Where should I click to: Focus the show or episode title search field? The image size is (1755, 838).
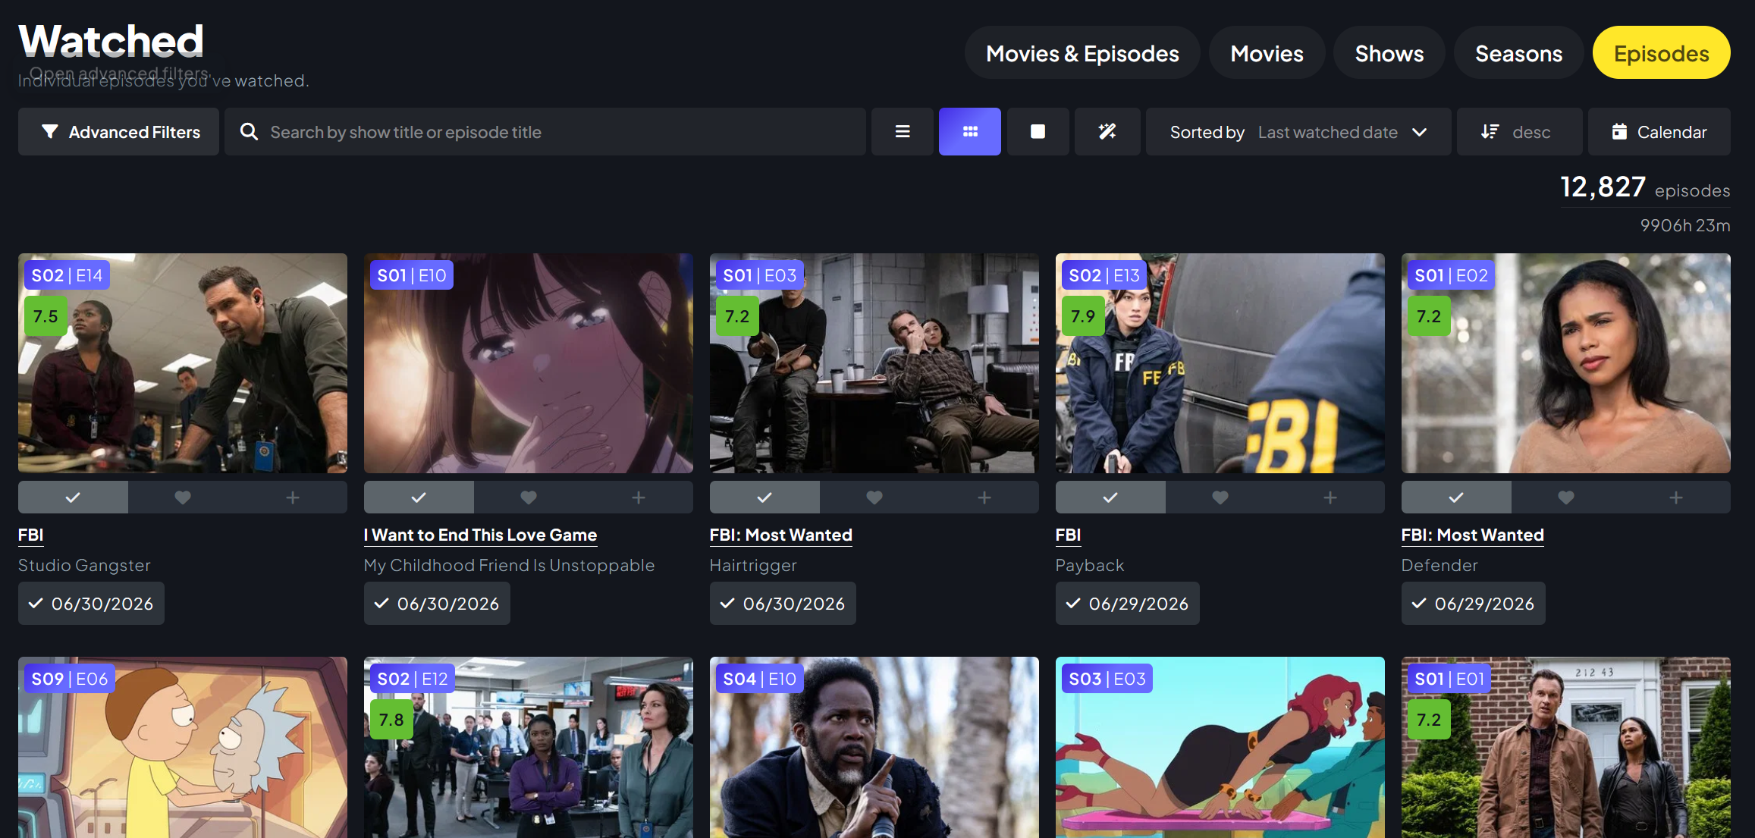coord(545,132)
